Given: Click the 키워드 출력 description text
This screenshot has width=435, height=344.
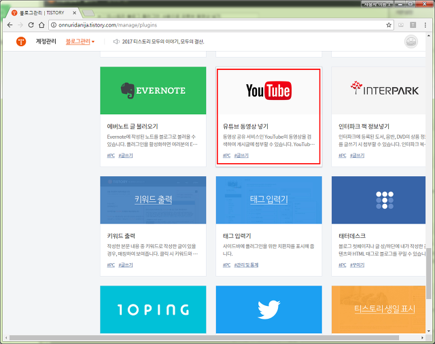Looking at the screenshot, I should [152, 250].
